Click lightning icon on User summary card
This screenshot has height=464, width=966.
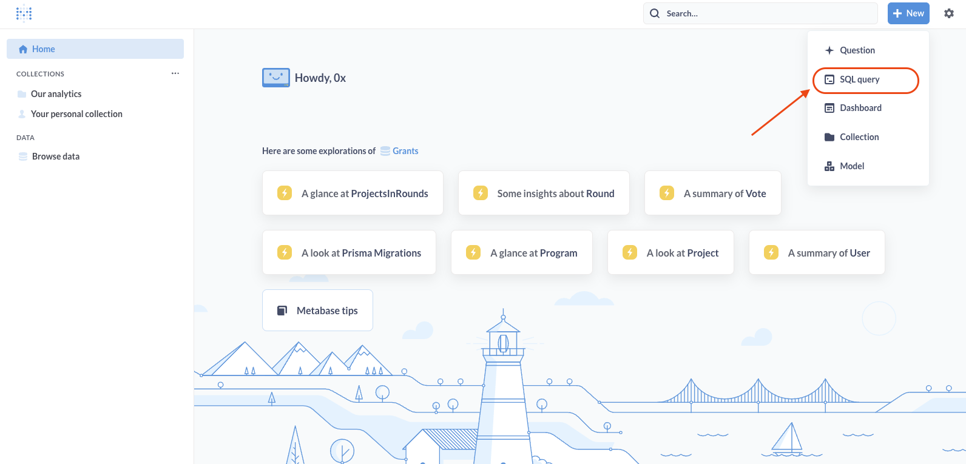771,252
